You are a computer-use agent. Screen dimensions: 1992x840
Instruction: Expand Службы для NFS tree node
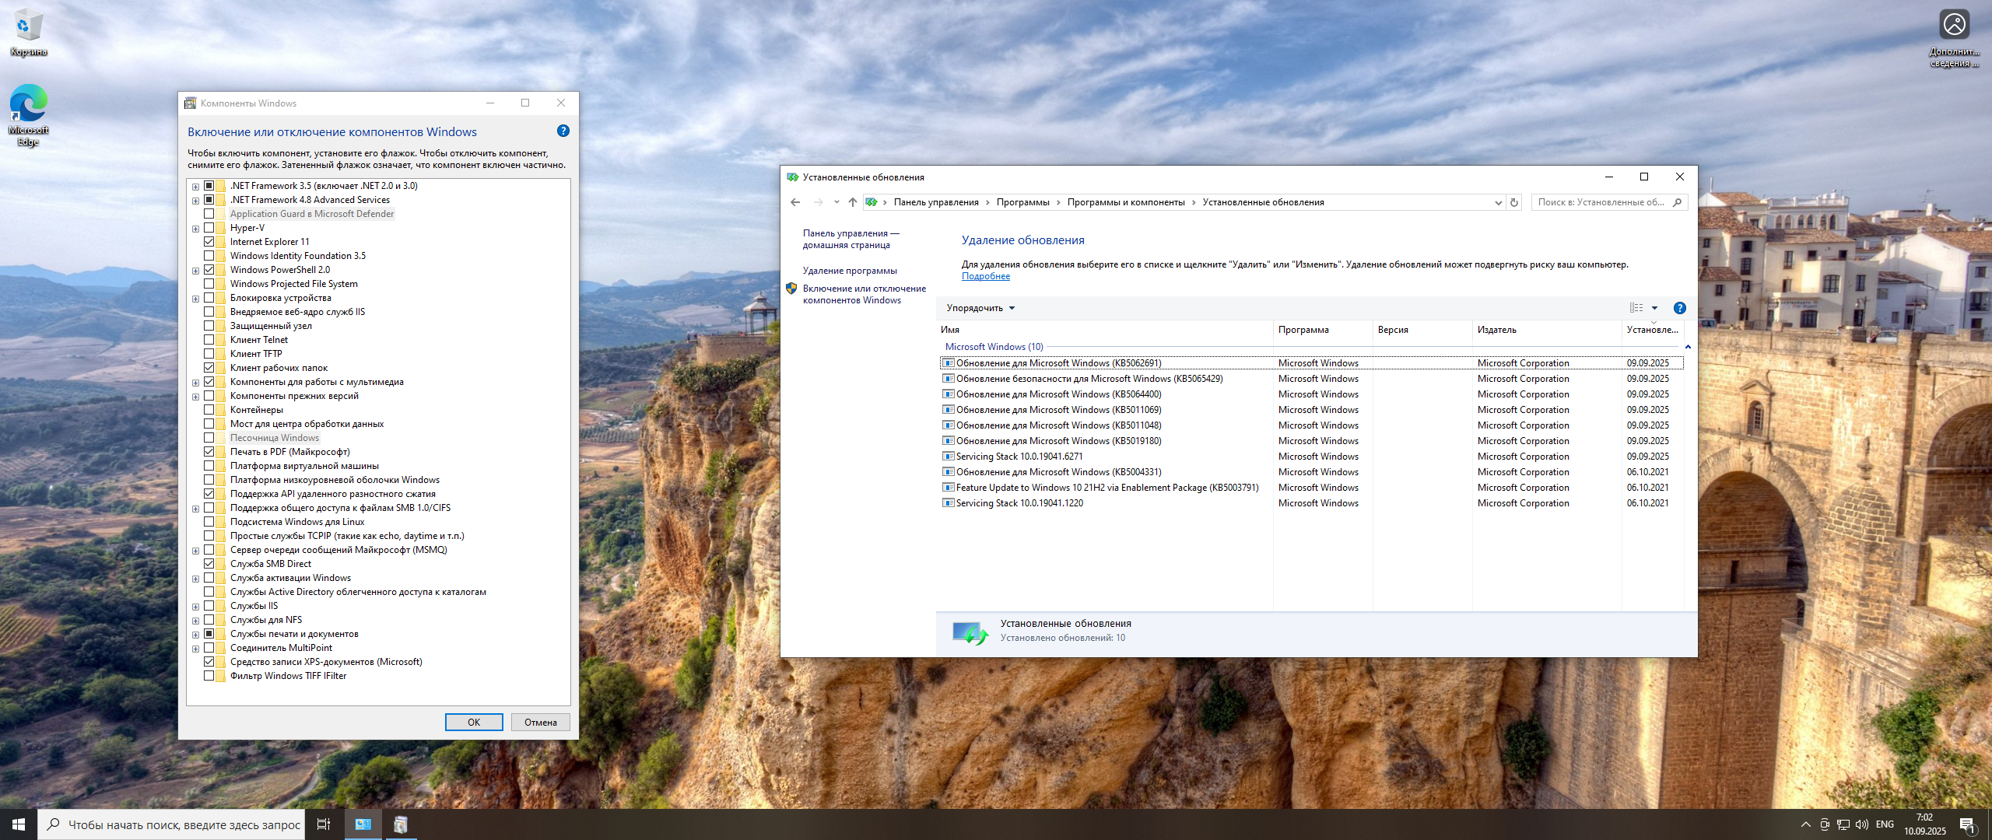click(195, 621)
